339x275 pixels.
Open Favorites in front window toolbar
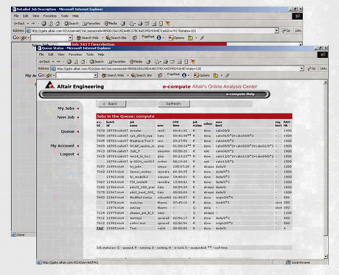(116, 62)
